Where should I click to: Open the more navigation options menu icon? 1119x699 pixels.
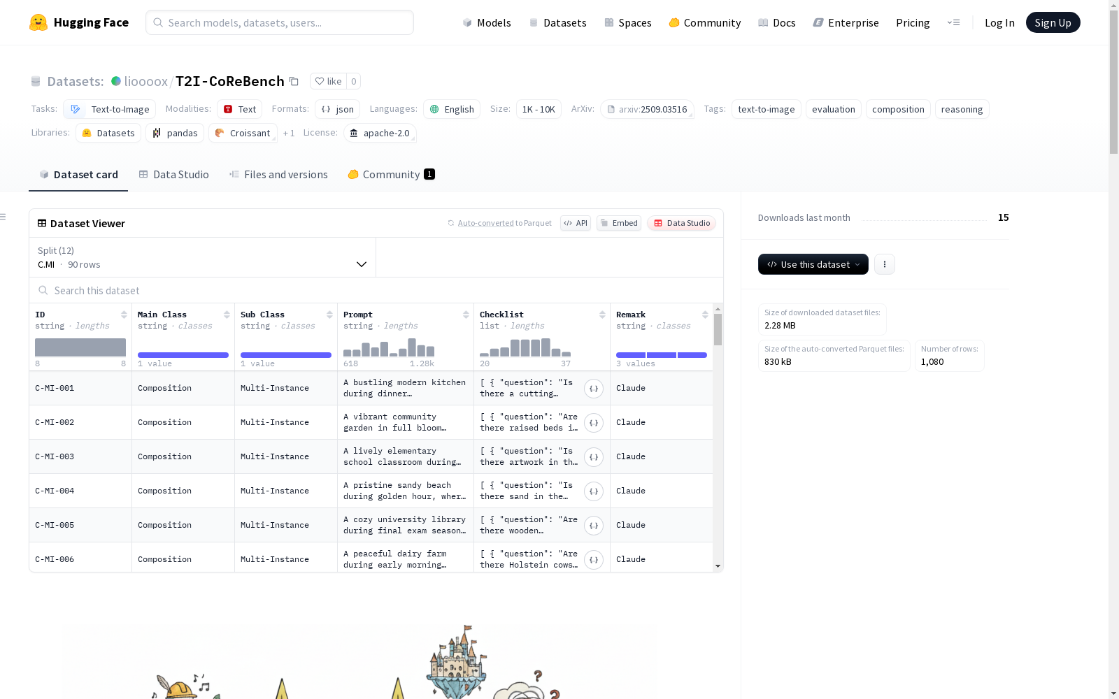pos(953,22)
